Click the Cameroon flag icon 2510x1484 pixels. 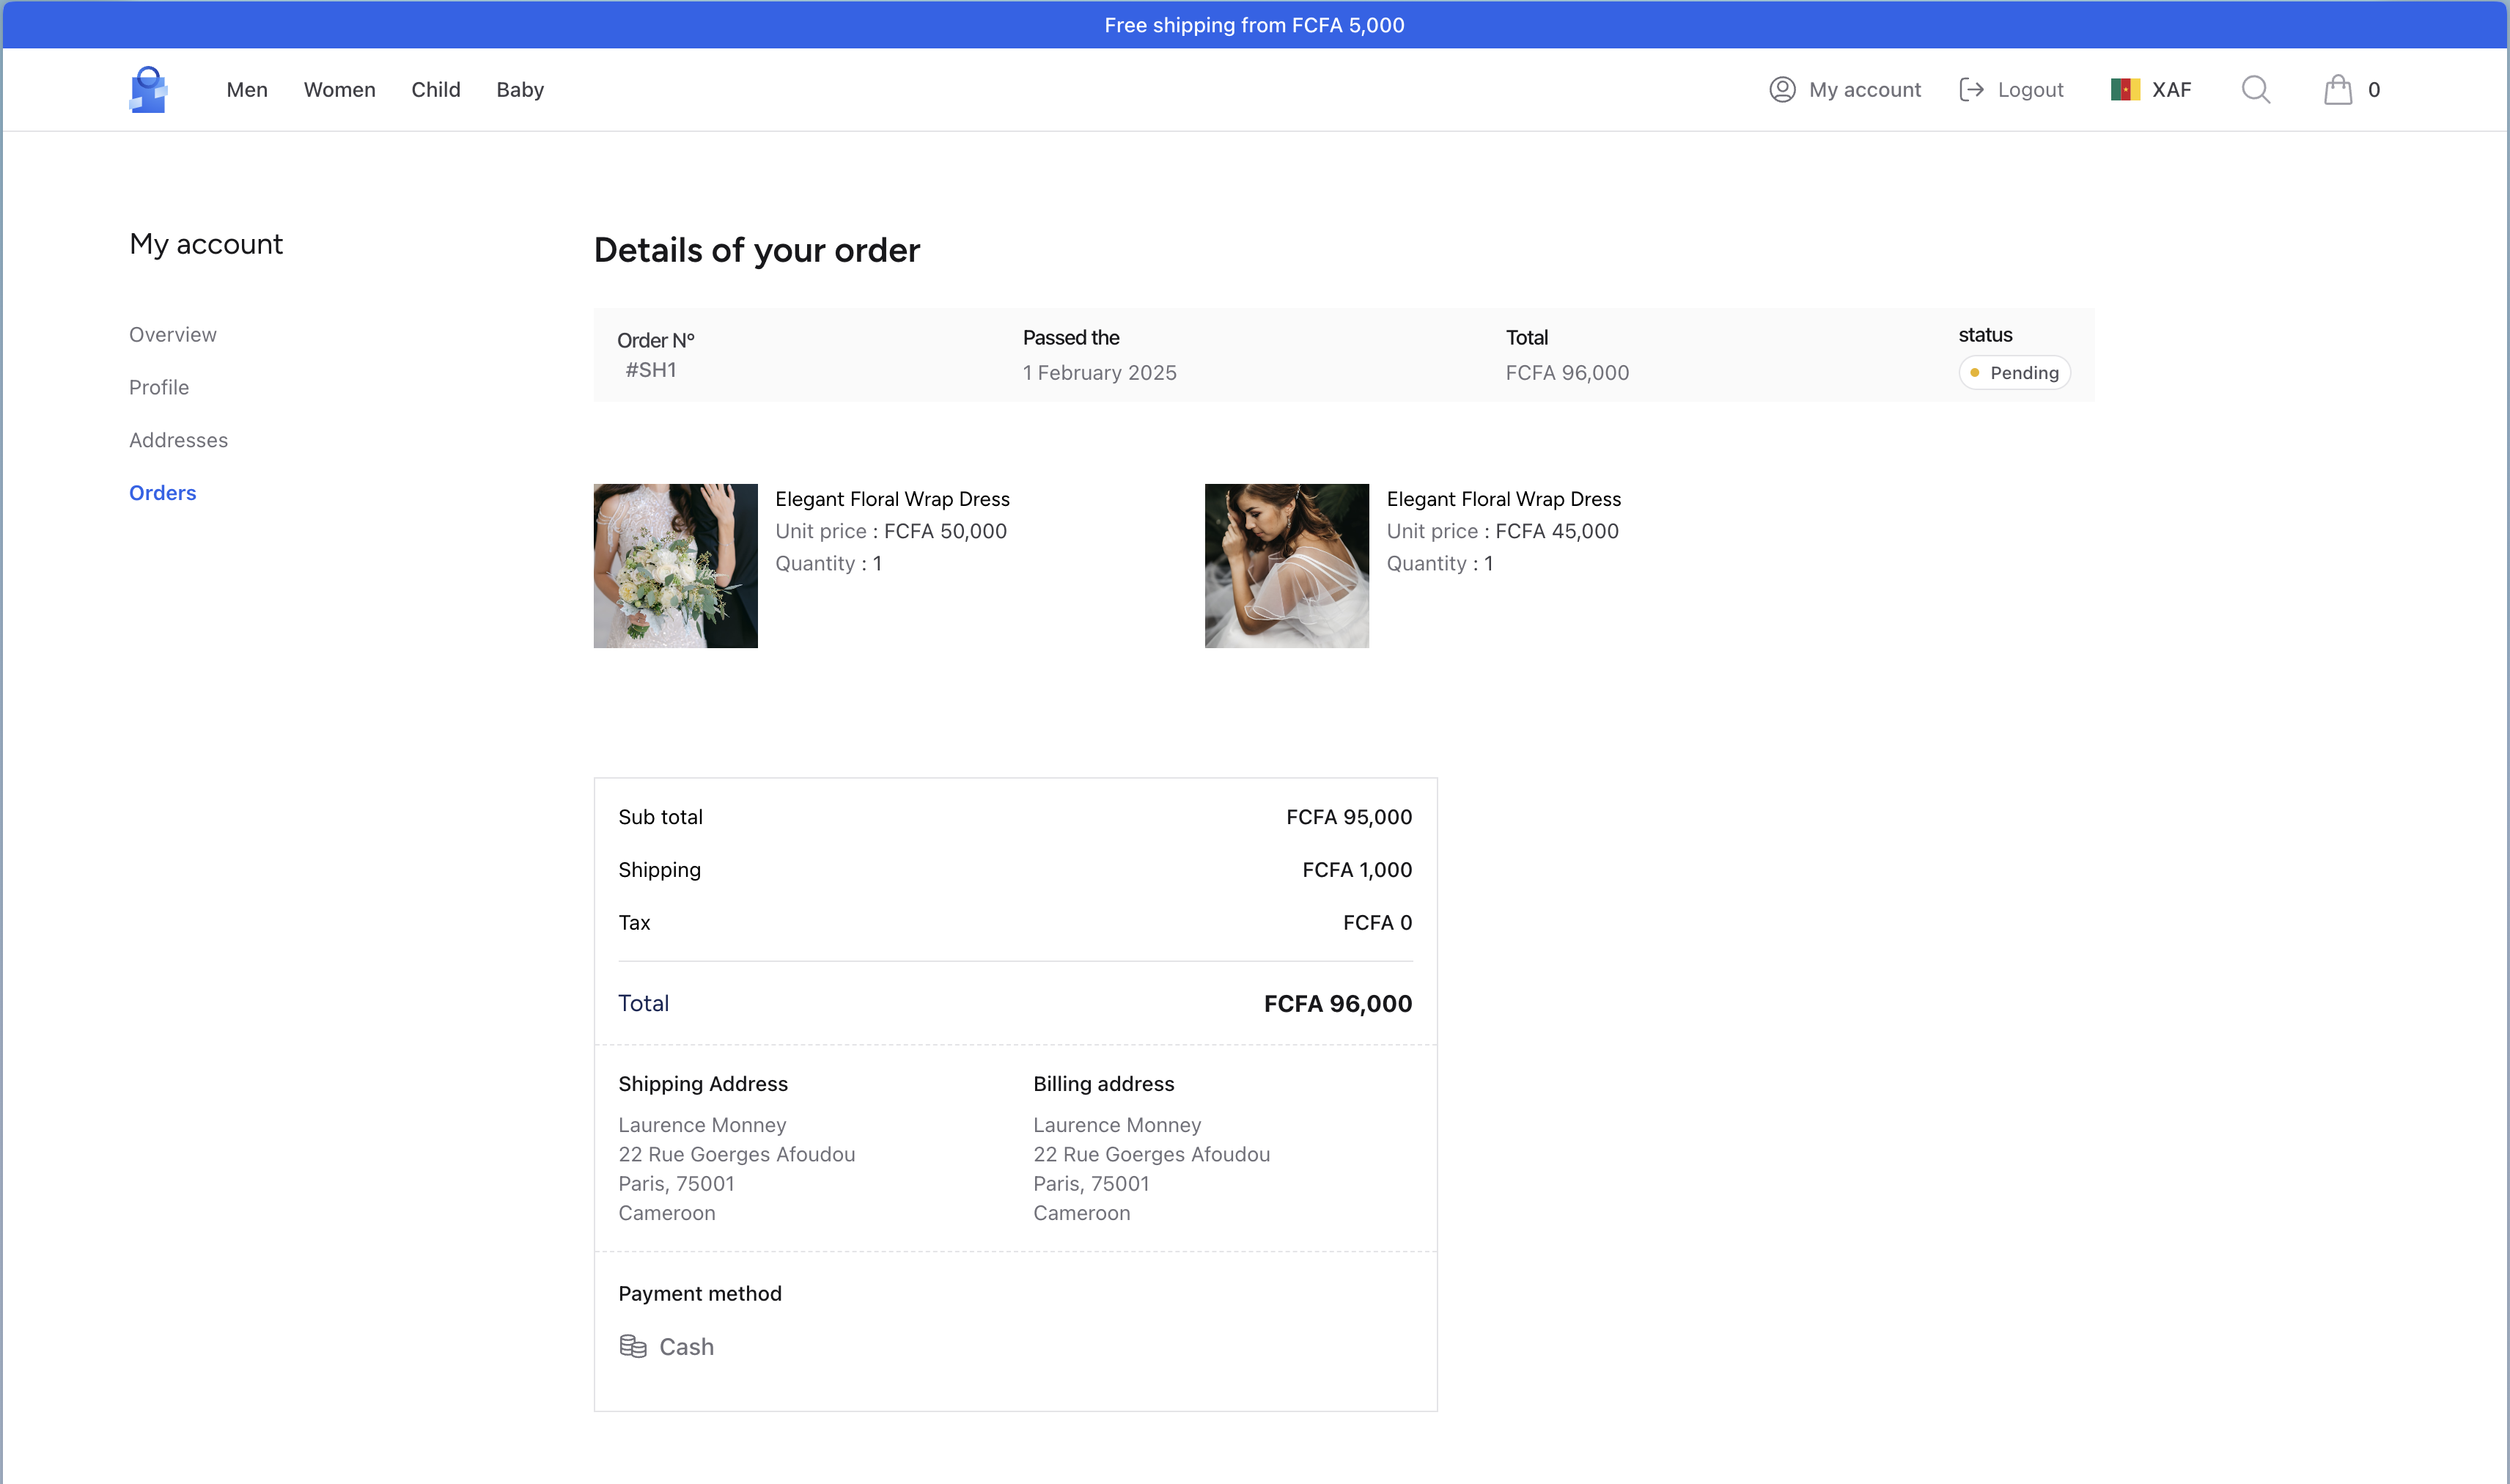click(2124, 90)
